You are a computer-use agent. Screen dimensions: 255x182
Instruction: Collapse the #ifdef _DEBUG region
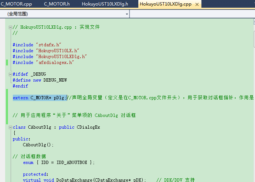[10, 74]
